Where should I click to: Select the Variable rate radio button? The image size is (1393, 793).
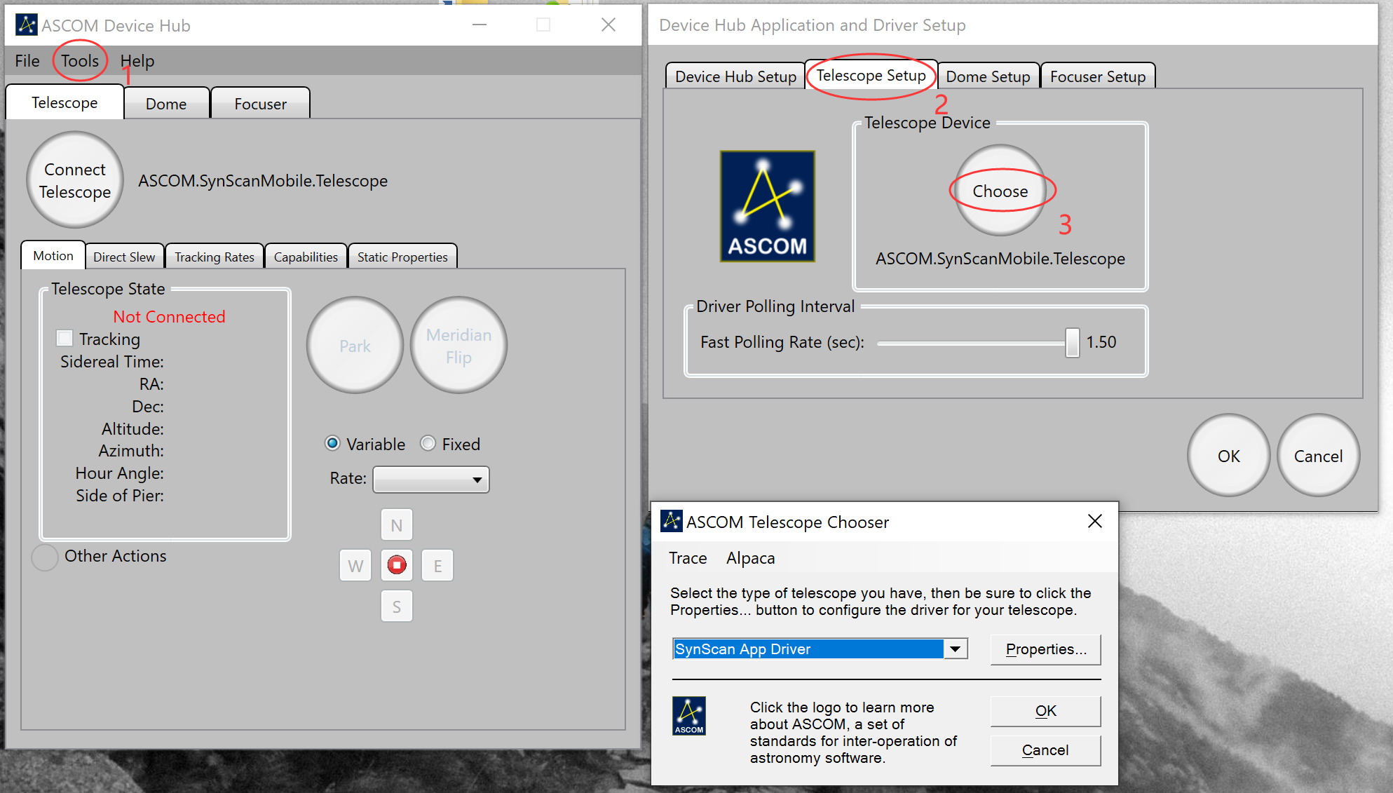click(x=332, y=443)
